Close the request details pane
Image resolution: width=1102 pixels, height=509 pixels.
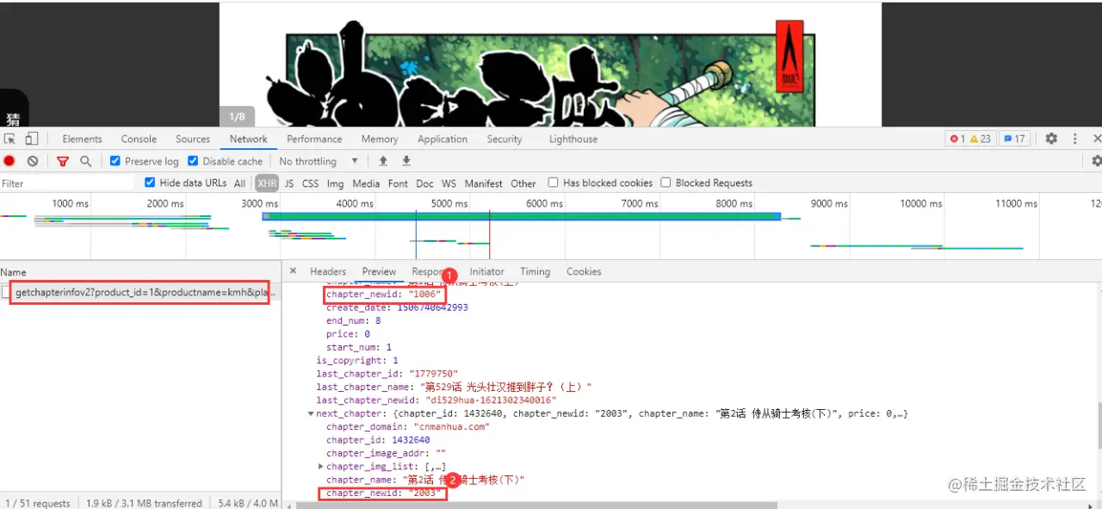coord(293,271)
